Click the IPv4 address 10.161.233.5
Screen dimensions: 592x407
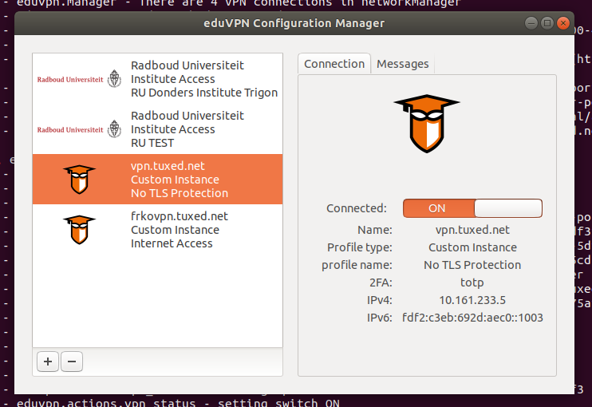point(472,300)
